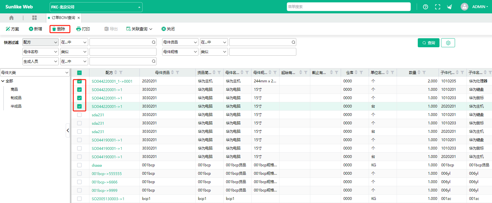
Task: Filter the 母件规格 column
Action: (x=275, y=72)
